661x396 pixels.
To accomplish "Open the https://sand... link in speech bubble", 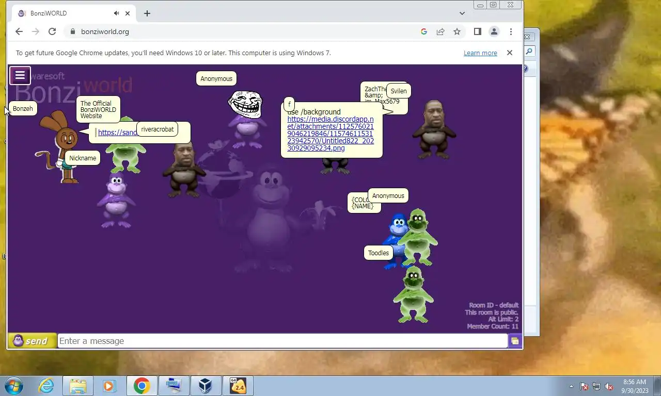I will (118, 133).
